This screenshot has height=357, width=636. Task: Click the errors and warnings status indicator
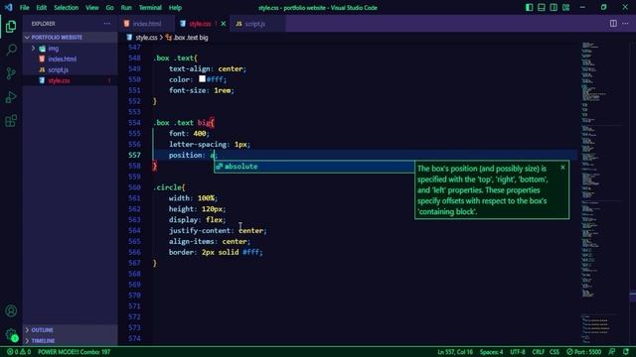19,352
